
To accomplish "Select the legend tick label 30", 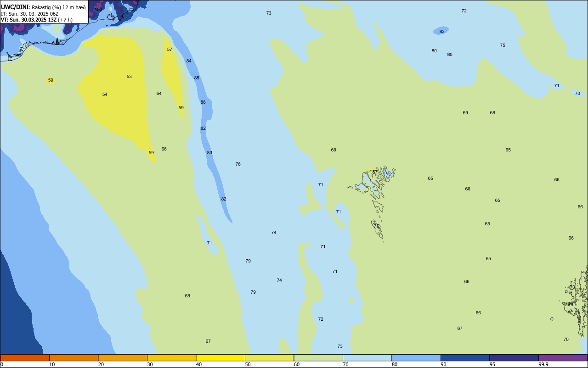I will coord(150,364).
